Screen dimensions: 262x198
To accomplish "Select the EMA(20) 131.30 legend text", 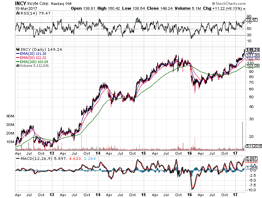I will coord(33,54).
